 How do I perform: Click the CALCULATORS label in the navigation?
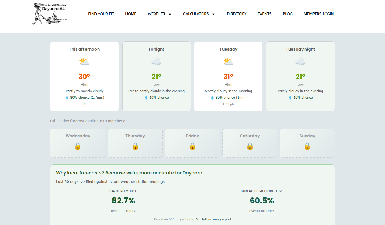click(x=196, y=14)
